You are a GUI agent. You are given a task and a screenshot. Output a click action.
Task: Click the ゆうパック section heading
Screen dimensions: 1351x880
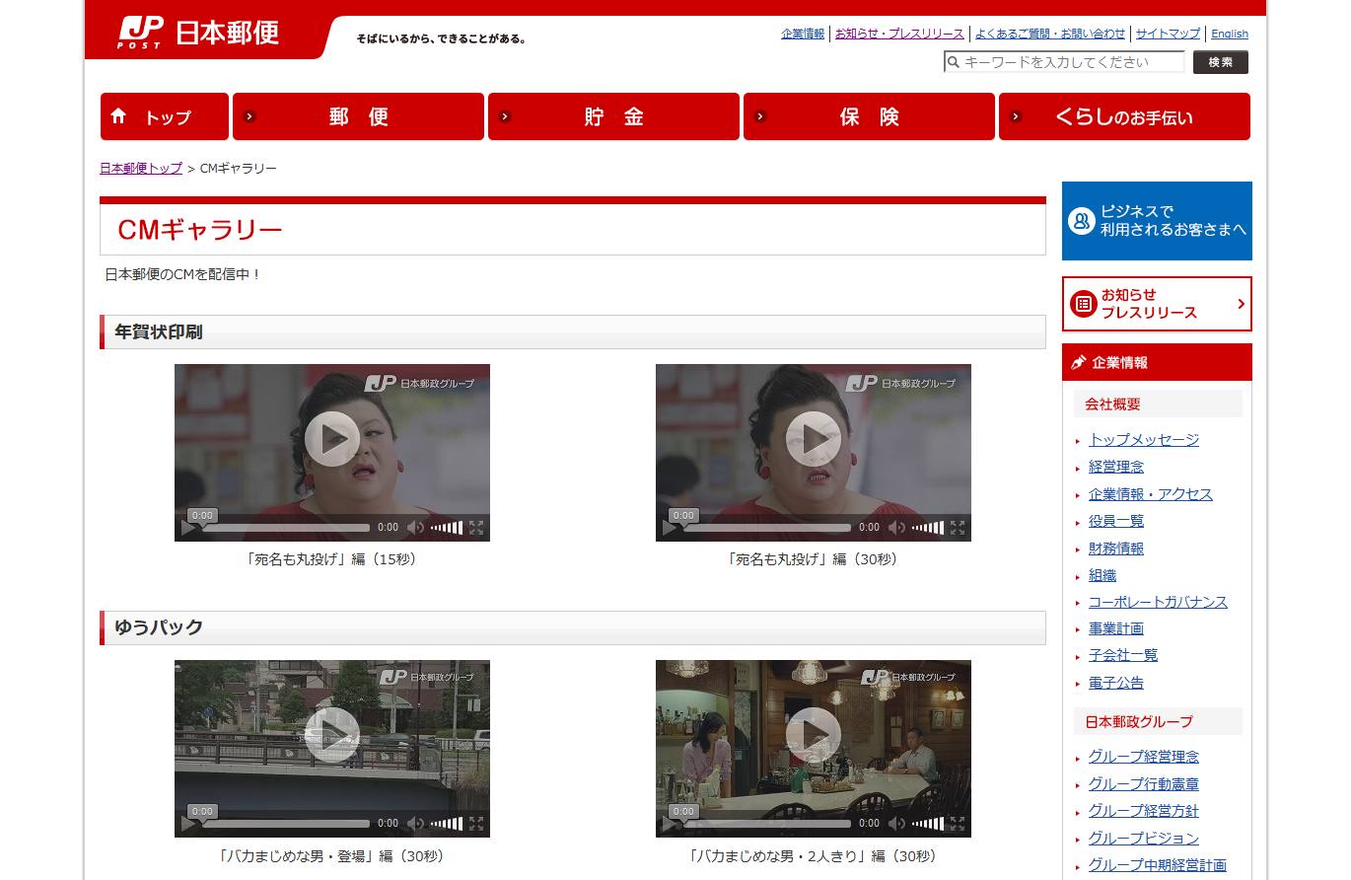tap(159, 627)
